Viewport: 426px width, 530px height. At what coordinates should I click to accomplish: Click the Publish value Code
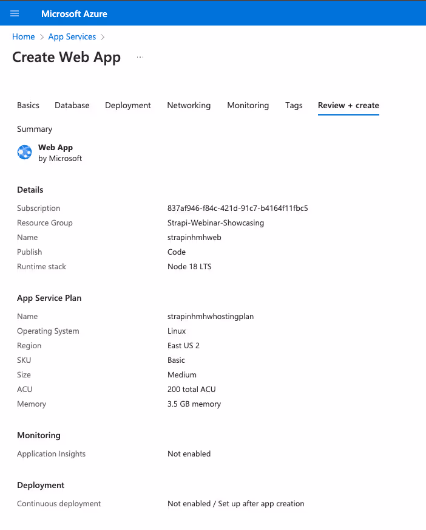click(x=177, y=252)
